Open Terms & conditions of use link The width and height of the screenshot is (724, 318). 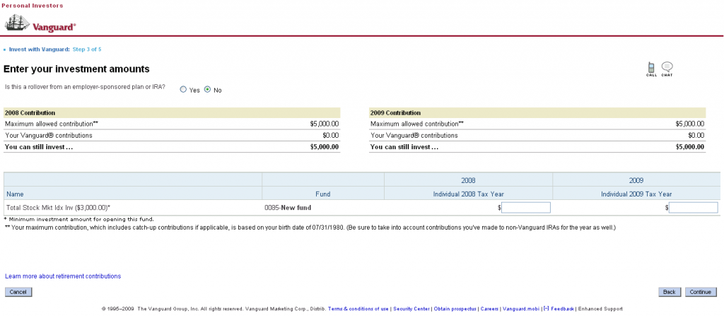click(358, 309)
